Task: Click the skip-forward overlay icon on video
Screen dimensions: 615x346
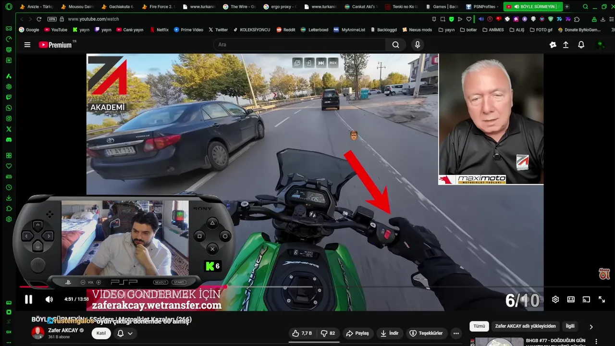Action: [x=321, y=63]
